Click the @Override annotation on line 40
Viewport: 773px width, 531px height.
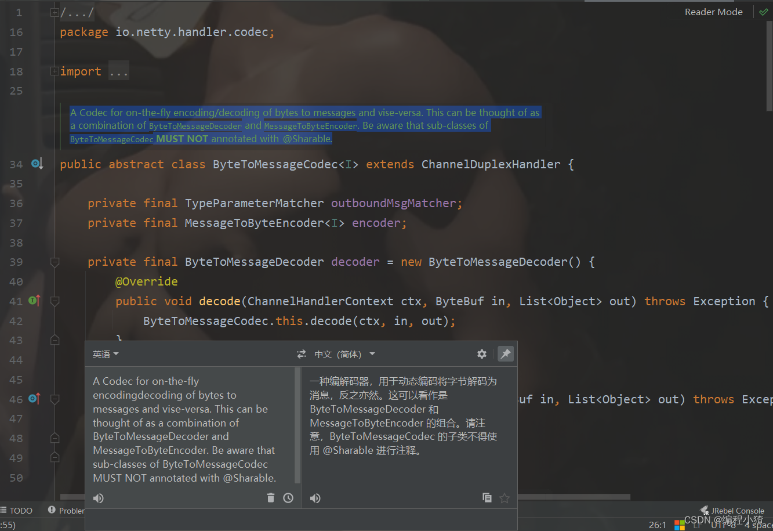point(147,281)
